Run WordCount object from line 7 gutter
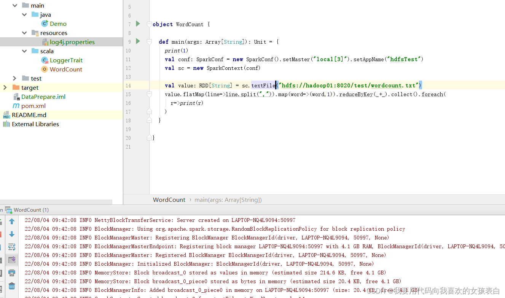 pyautogui.click(x=138, y=24)
